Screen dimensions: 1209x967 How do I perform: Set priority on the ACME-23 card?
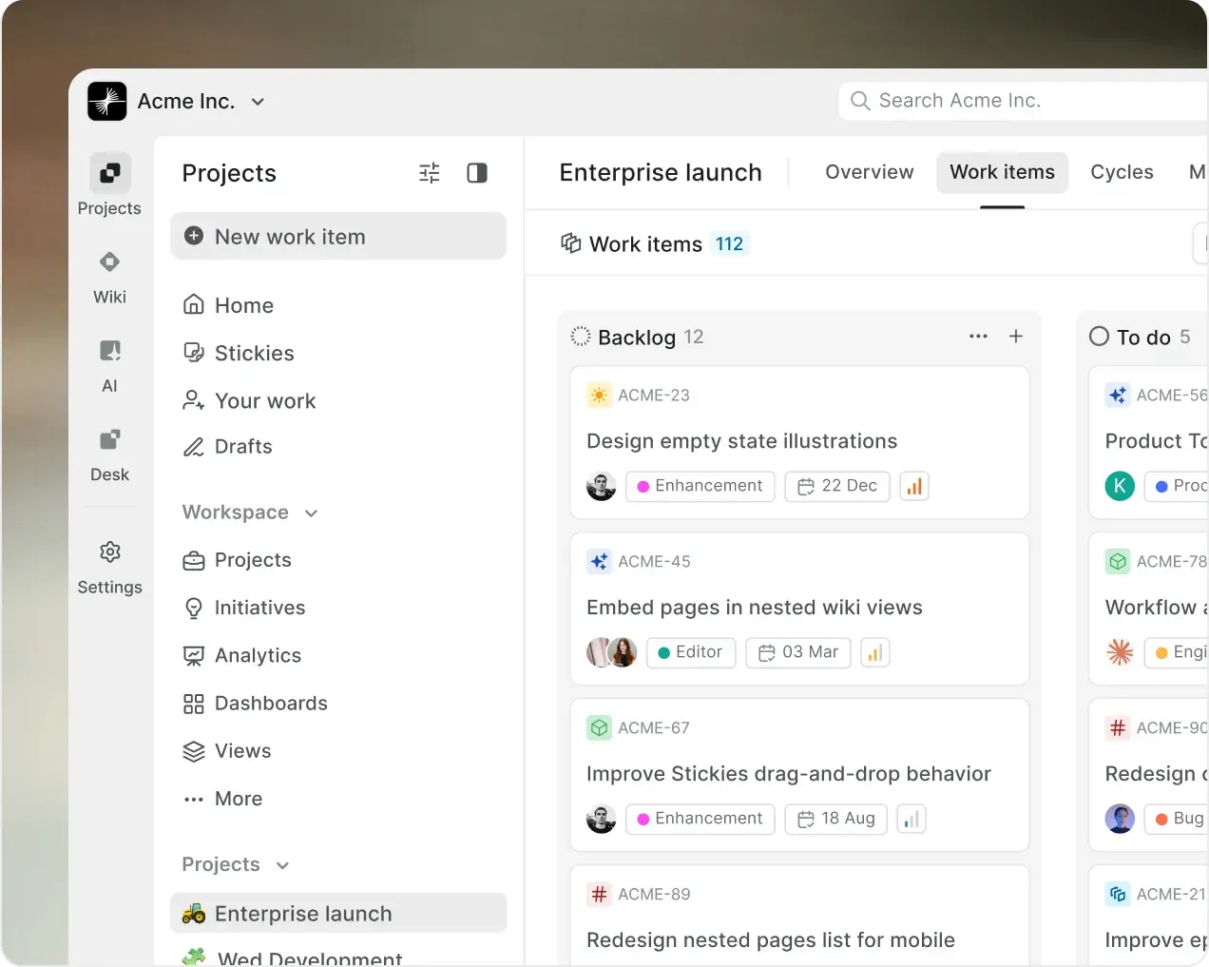pos(914,486)
